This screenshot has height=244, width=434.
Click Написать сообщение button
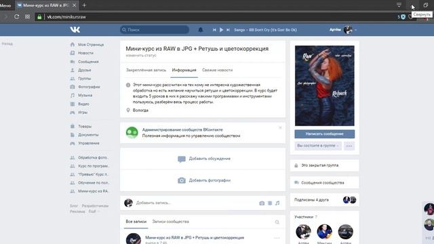tap(324, 134)
